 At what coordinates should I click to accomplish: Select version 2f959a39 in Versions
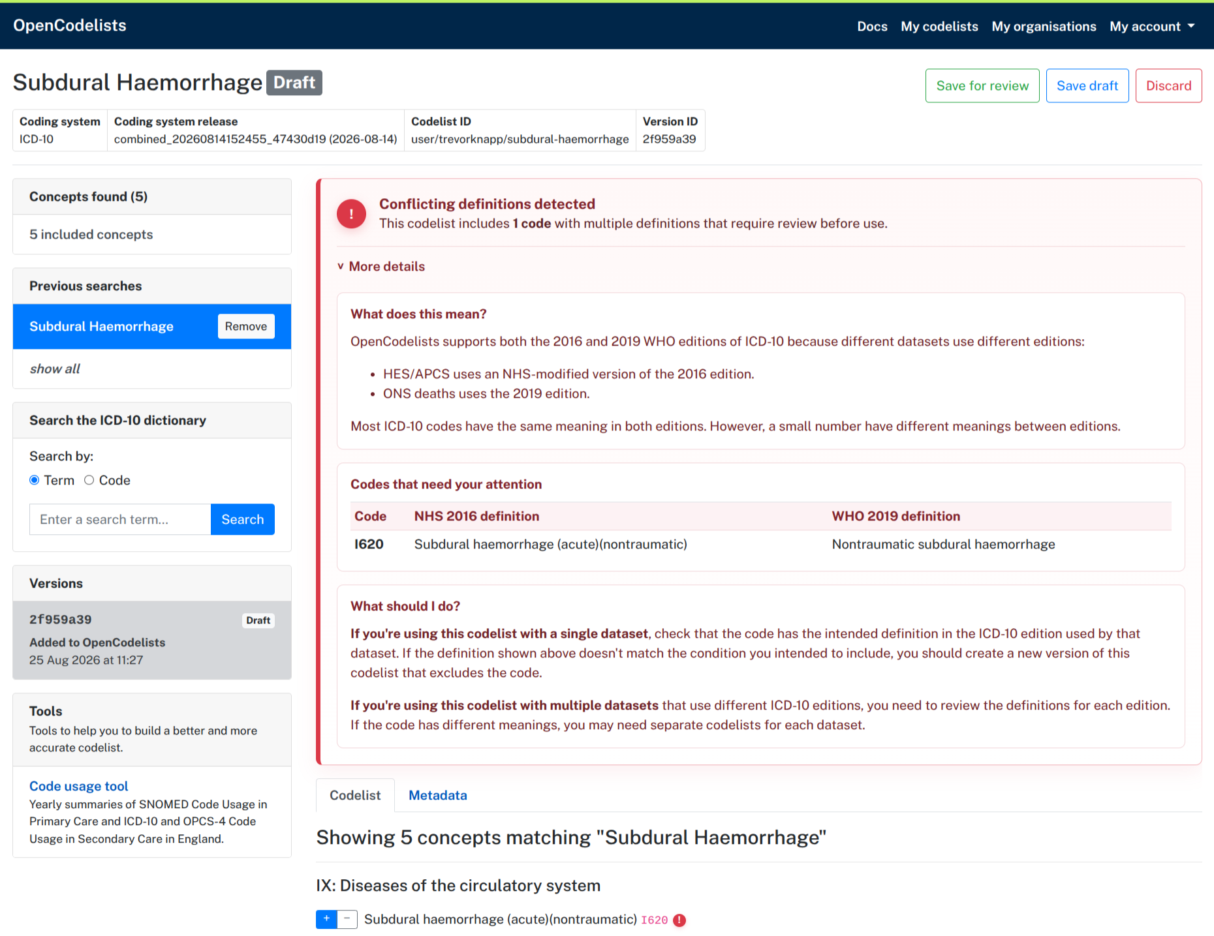(152, 640)
